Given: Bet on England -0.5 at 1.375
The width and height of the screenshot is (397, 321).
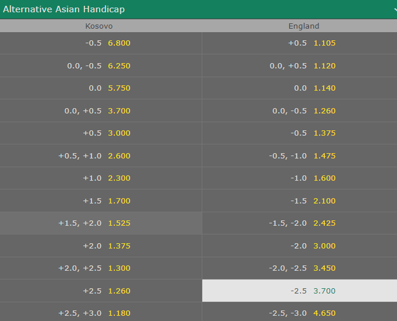Looking at the screenshot, I should [x=300, y=133].
